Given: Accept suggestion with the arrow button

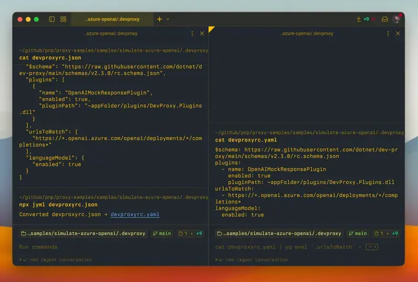Looking at the screenshot, I should 371,247.
